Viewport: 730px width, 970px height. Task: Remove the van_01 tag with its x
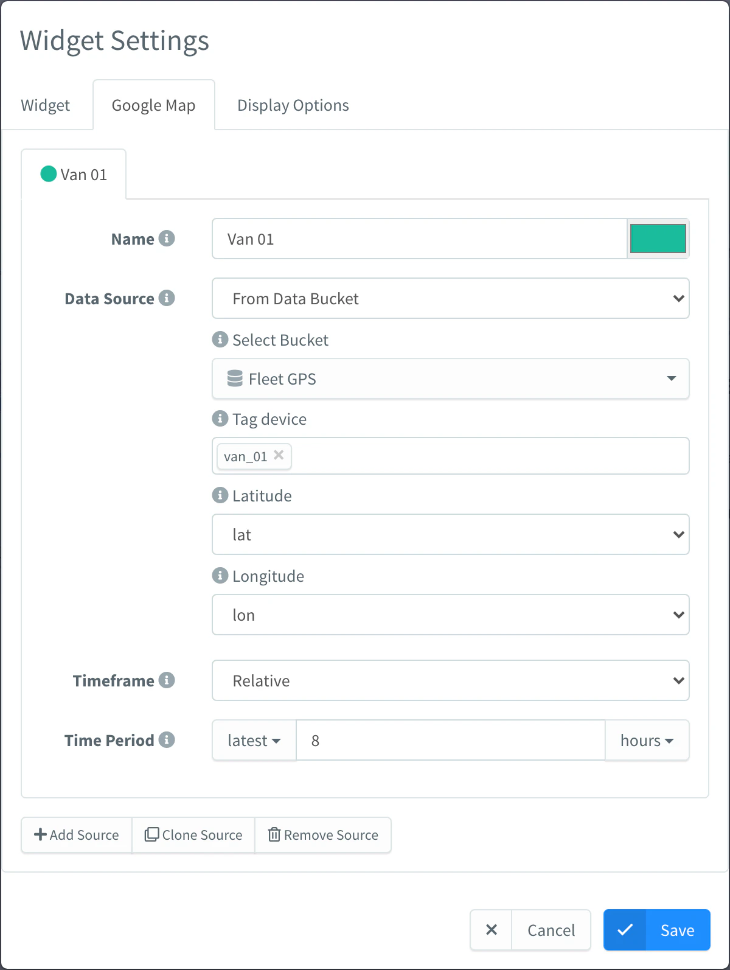[x=279, y=455]
